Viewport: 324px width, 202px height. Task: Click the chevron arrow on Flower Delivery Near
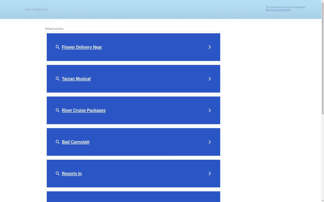210,47
